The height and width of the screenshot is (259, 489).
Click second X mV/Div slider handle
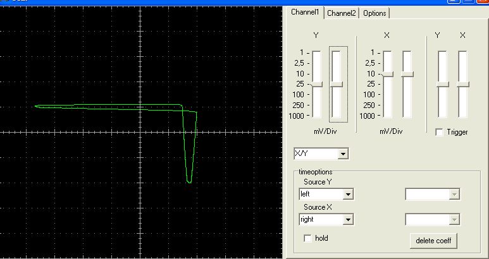coord(407,74)
